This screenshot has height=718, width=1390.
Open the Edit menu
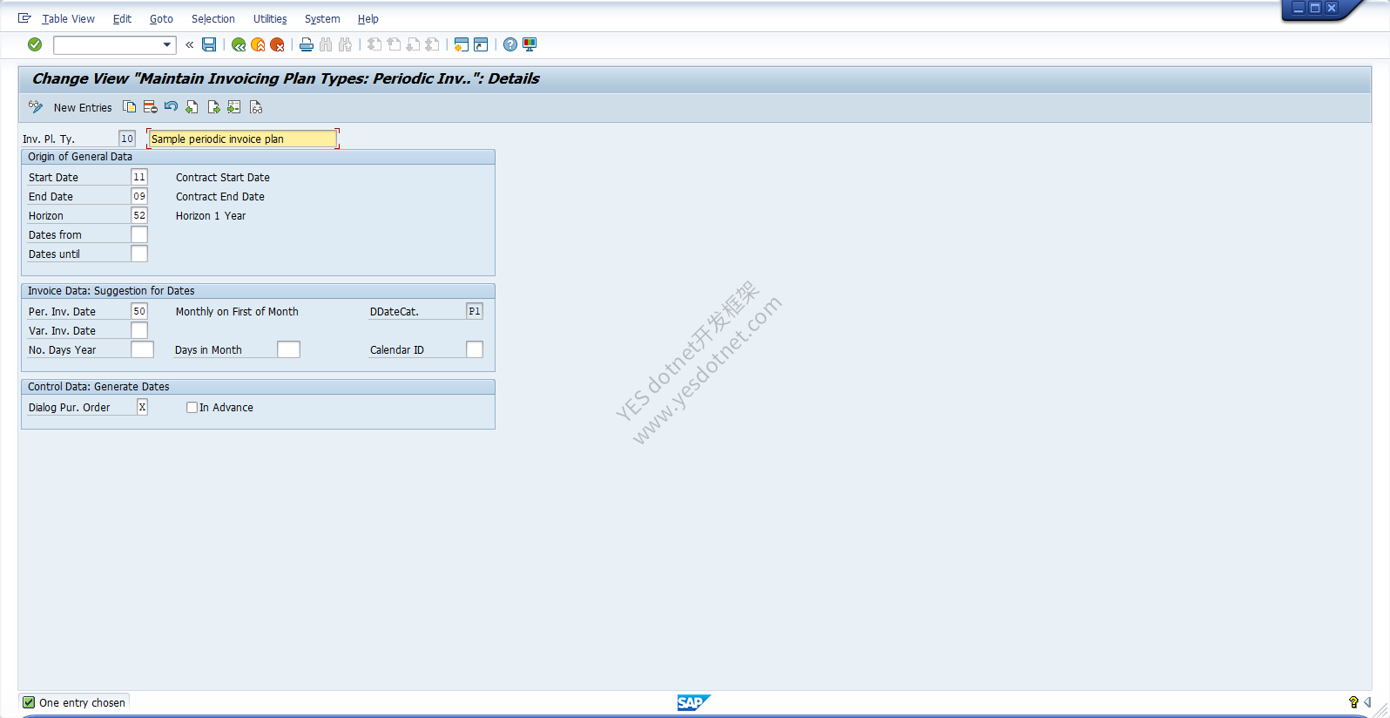122,18
